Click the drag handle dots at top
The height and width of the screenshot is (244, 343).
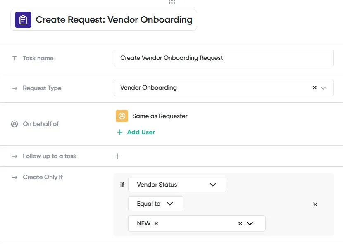pos(172,2)
